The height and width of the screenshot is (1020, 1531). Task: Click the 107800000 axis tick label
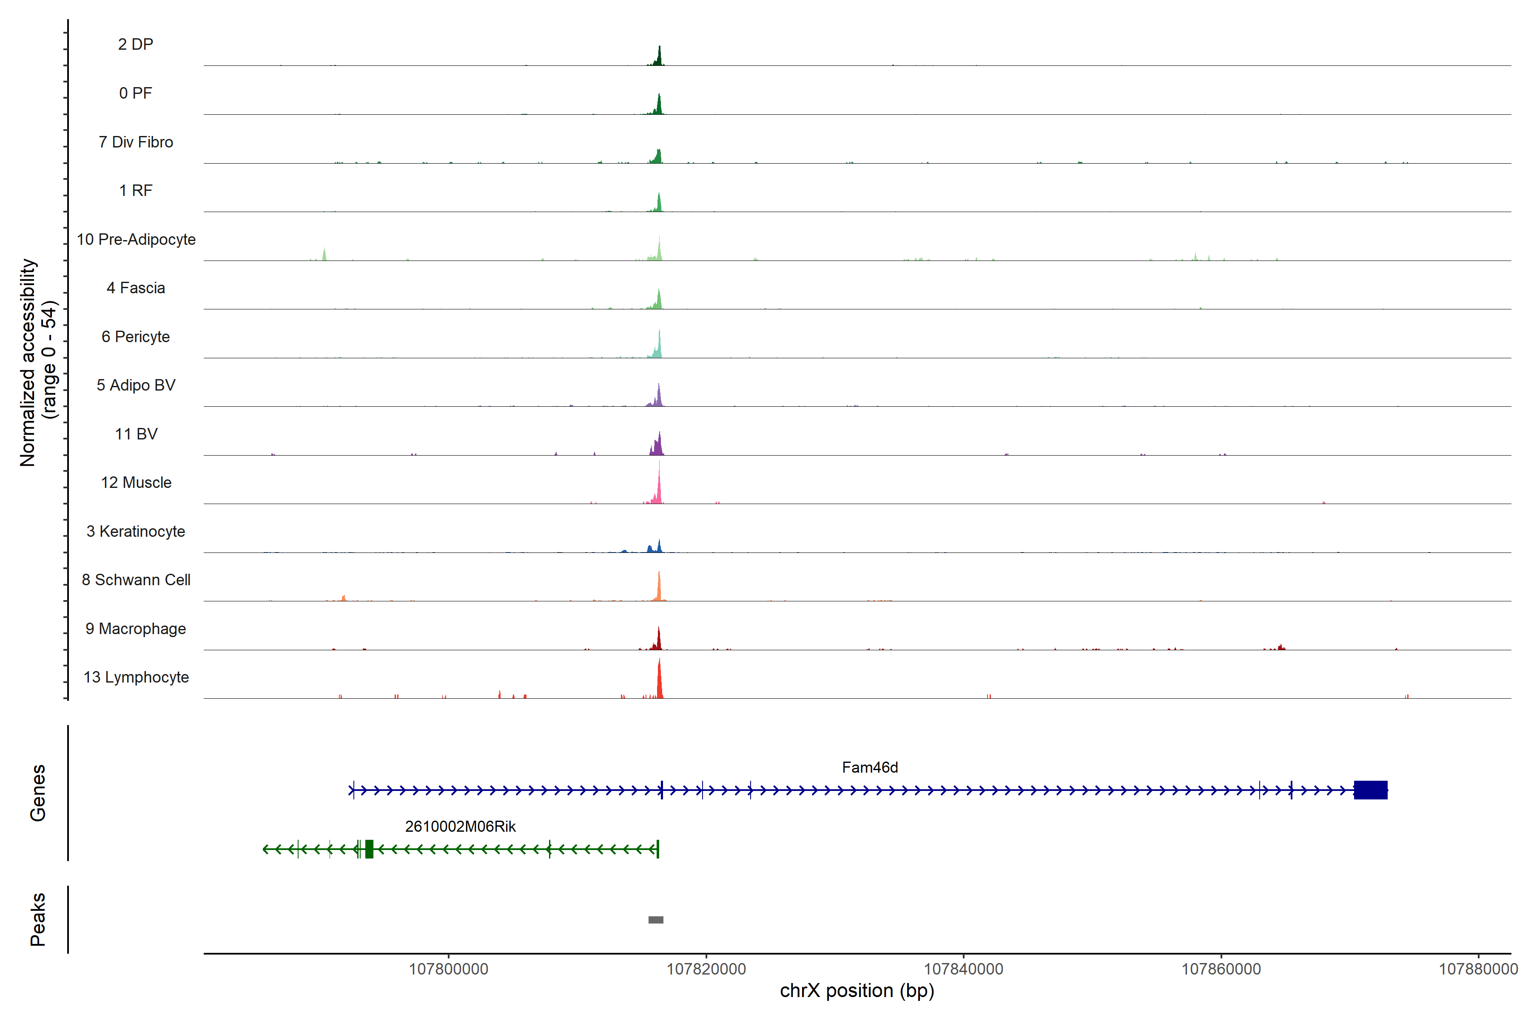449,969
